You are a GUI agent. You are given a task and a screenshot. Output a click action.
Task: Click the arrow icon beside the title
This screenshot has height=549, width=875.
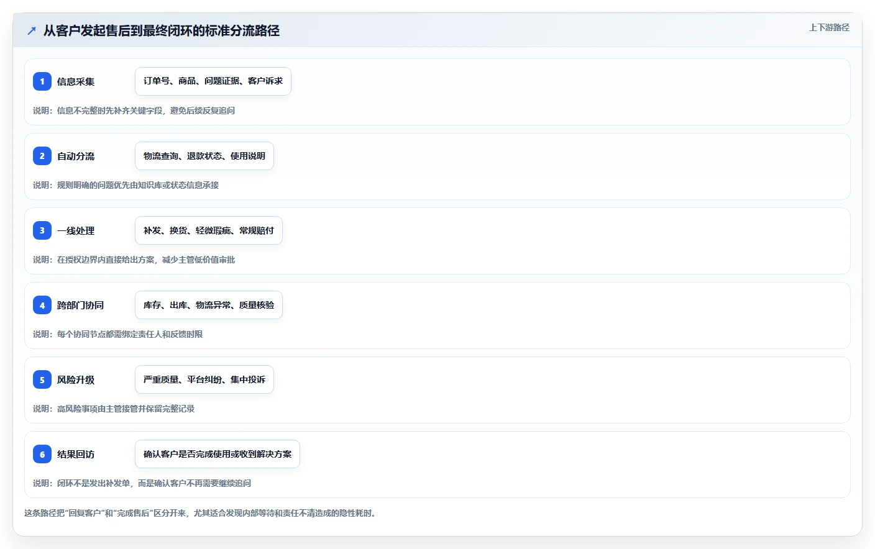[x=32, y=30]
